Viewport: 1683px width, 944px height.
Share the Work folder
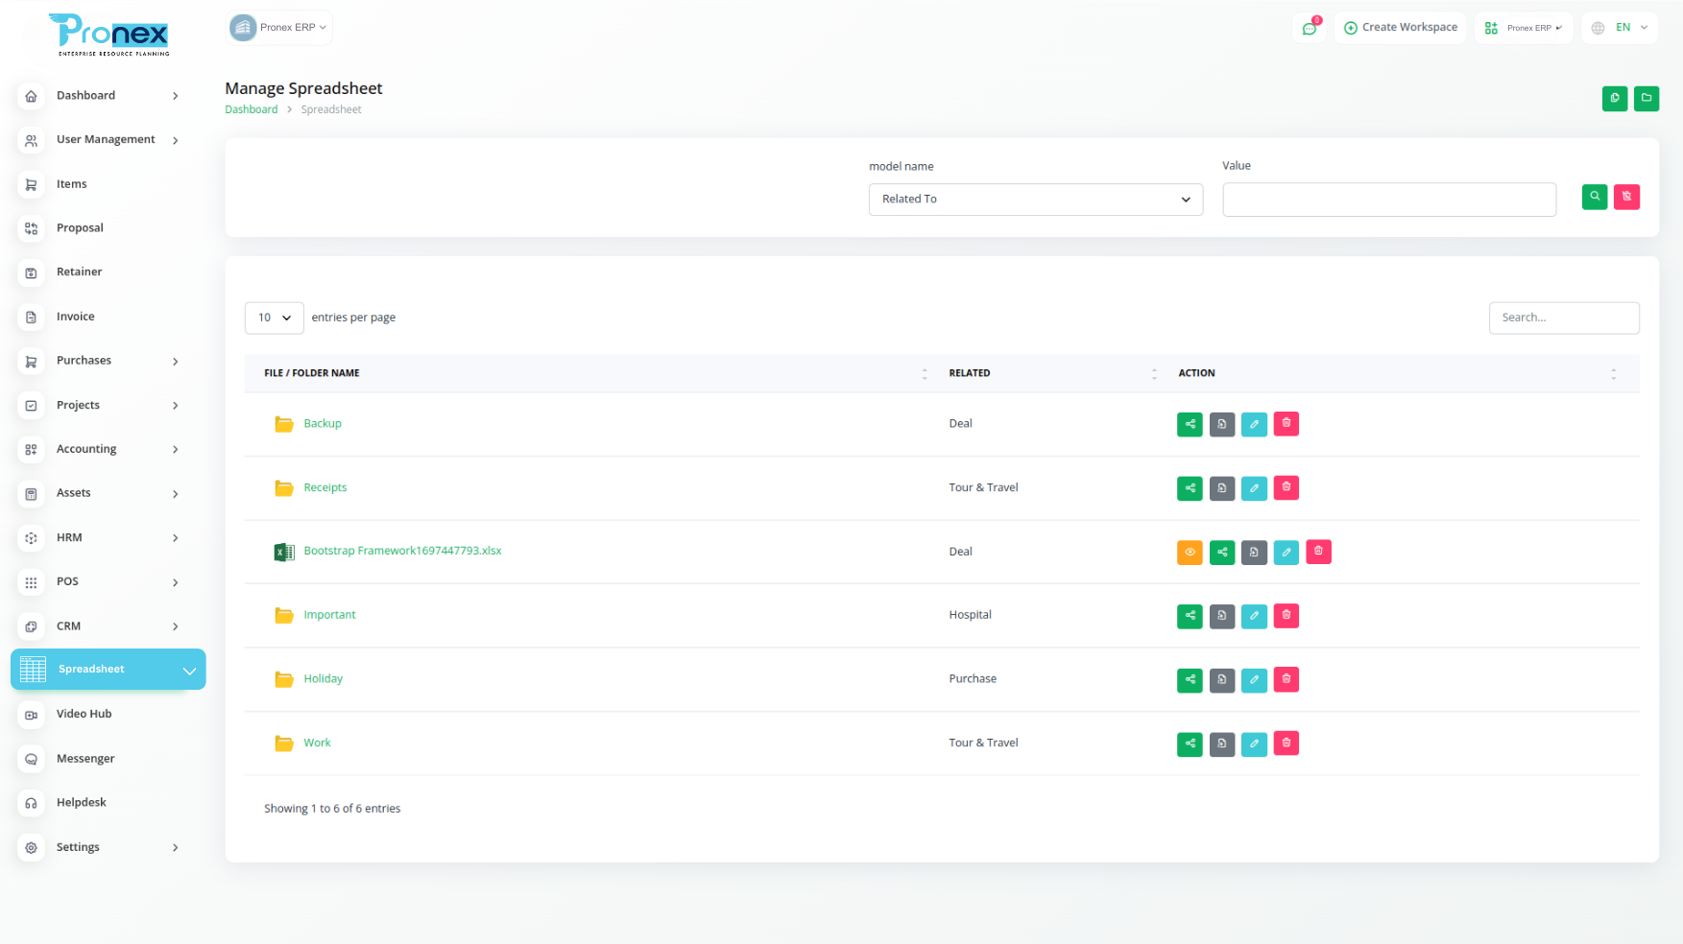pyautogui.click(x=1190, y=744)
